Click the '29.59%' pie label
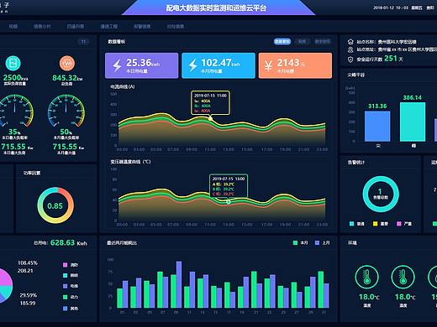 coord(29,295)
